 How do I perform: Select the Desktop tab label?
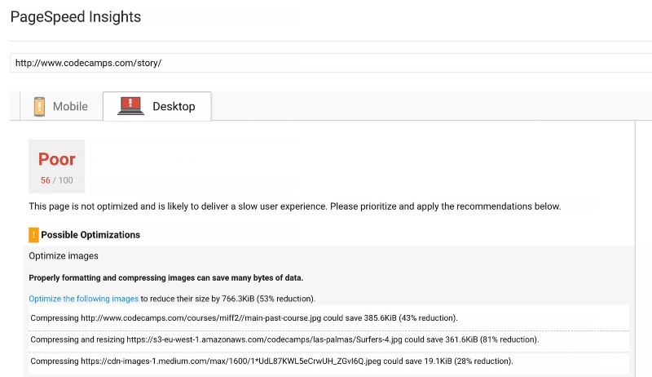pyautogui.click(x=174, y=107)
